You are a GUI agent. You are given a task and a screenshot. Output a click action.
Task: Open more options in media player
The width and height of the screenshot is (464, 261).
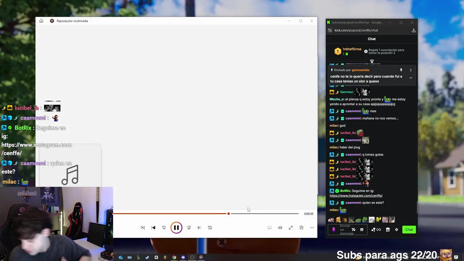(x=312, y=228)
